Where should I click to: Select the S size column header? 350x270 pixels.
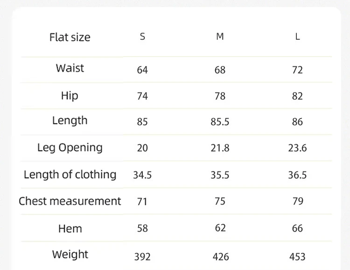142,36
